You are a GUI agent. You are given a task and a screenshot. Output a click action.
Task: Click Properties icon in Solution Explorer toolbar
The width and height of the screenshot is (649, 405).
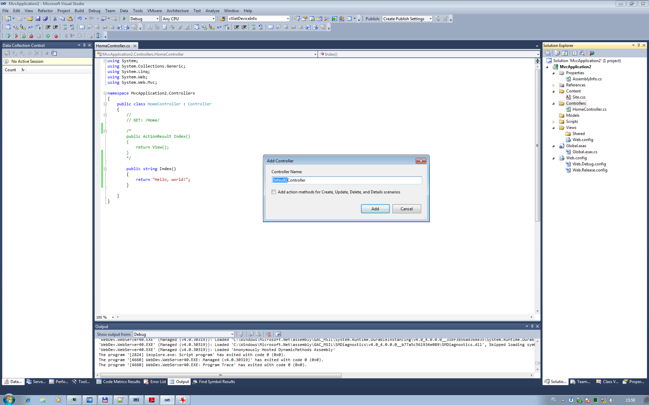[x=548, y=53]
